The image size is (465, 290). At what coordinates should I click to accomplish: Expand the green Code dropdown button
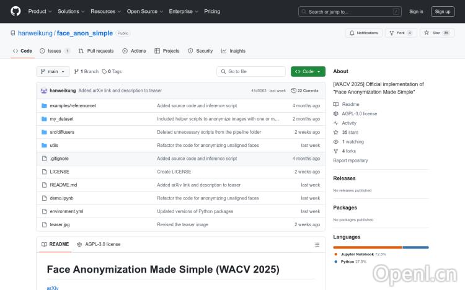[308, 71]
